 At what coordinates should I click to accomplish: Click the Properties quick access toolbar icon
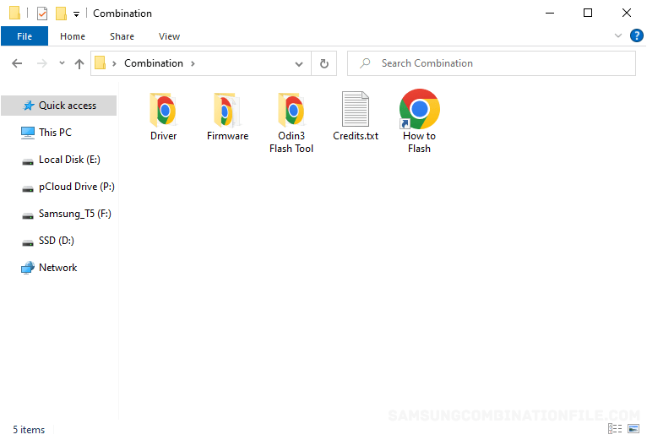pos(42,14)
